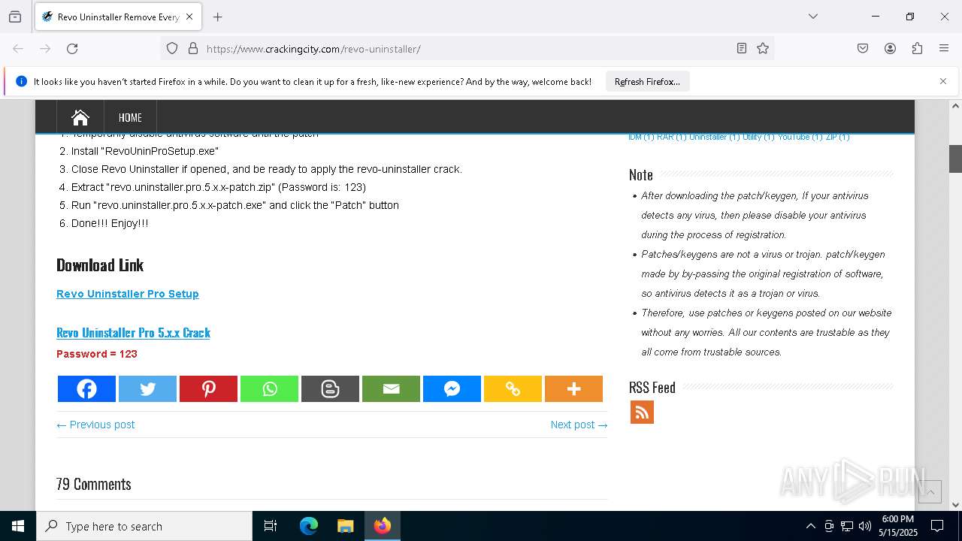Share the post via WhatsApp
This screenshot has width=962, height=541.
tap(269, 388)
